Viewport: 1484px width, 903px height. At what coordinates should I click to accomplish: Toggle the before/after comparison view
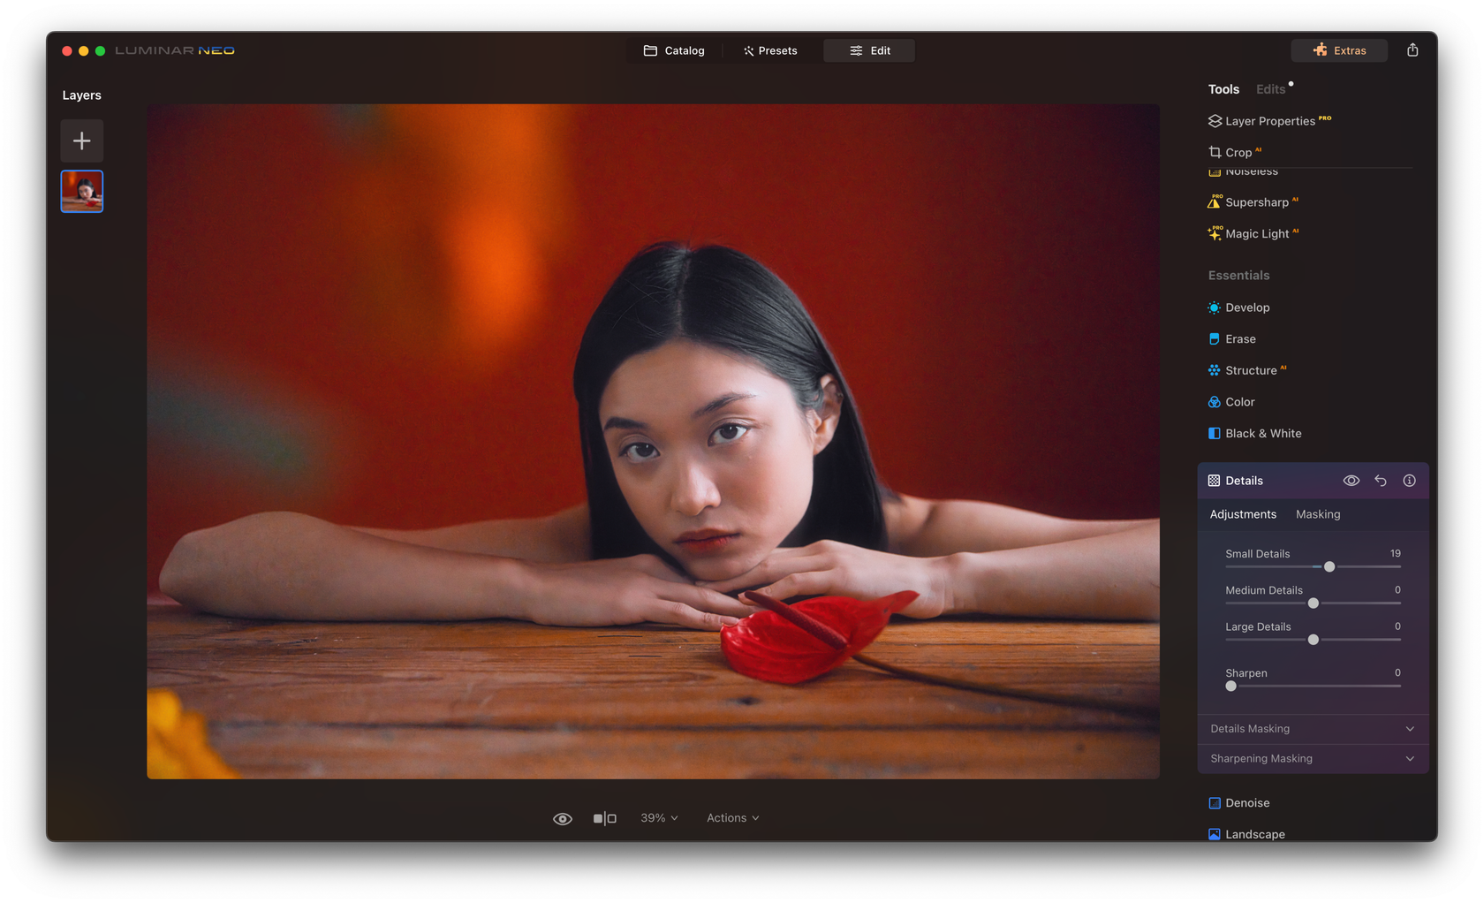[605, 818]
